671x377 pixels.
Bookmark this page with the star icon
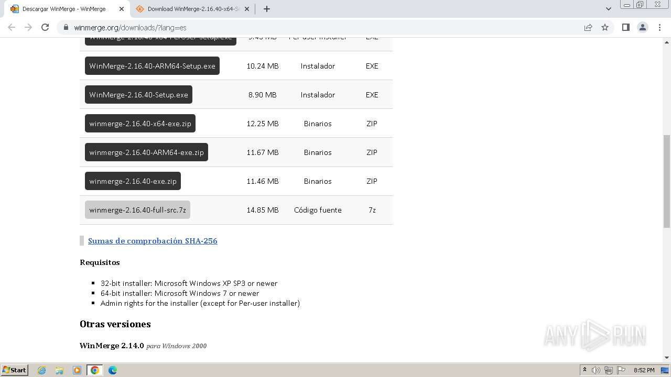pos(605,27)
